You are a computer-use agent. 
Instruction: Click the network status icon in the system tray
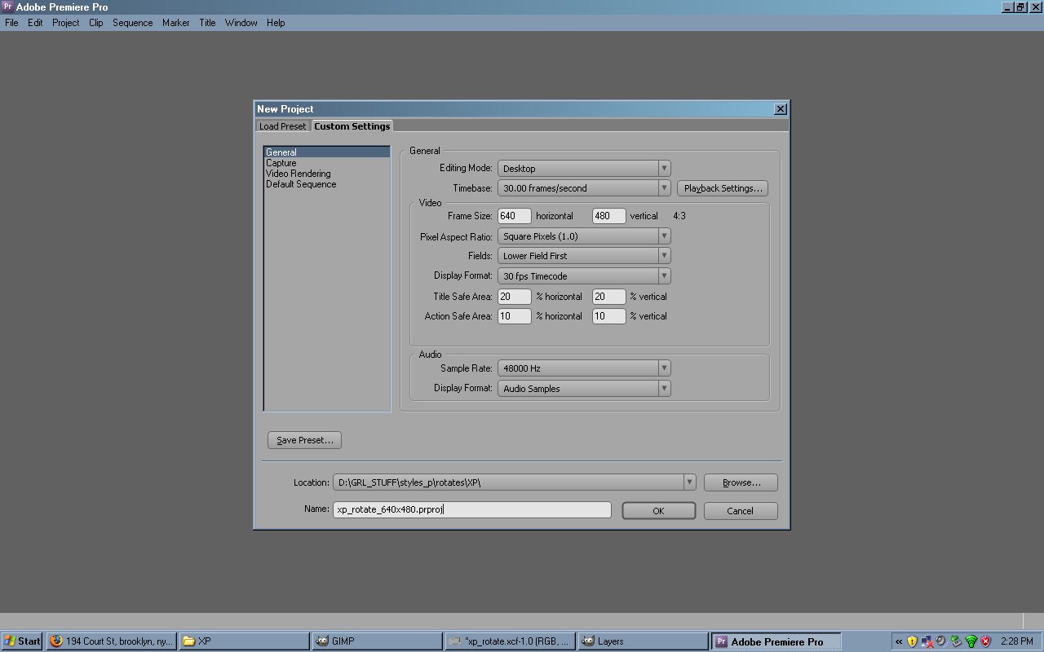927,641
